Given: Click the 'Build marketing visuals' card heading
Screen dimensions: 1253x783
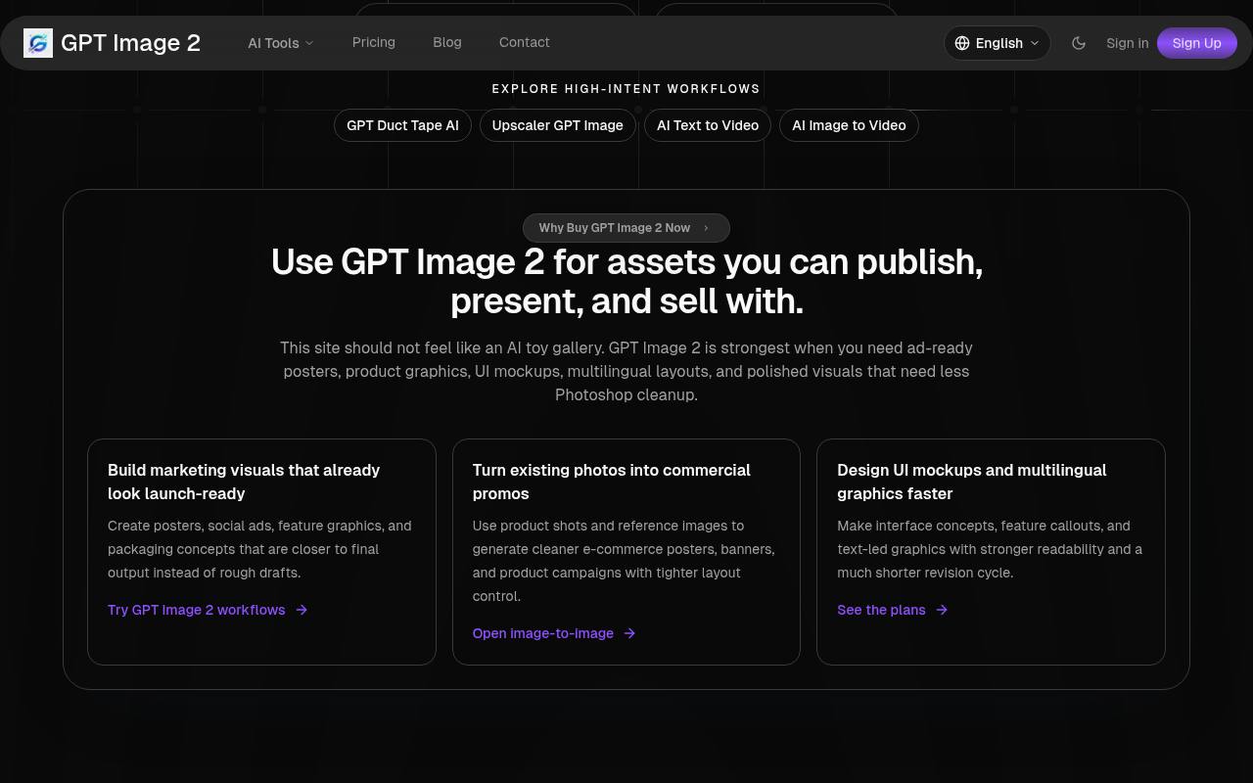Looking at the screenshot, I should coord(244,482).
